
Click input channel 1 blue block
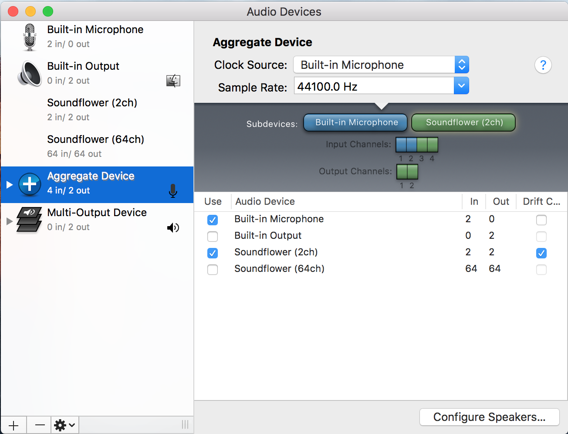[401, 145]
